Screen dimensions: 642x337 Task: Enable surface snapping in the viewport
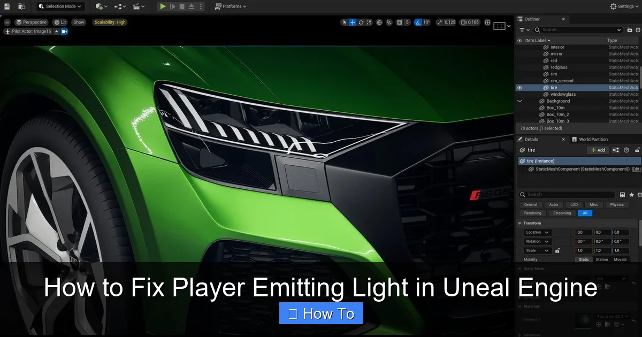coord(389,22)
